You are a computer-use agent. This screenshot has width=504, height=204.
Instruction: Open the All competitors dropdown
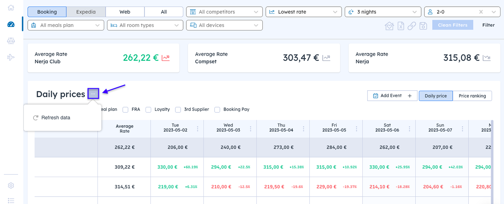pyautogui.click(x=224, y=12)
